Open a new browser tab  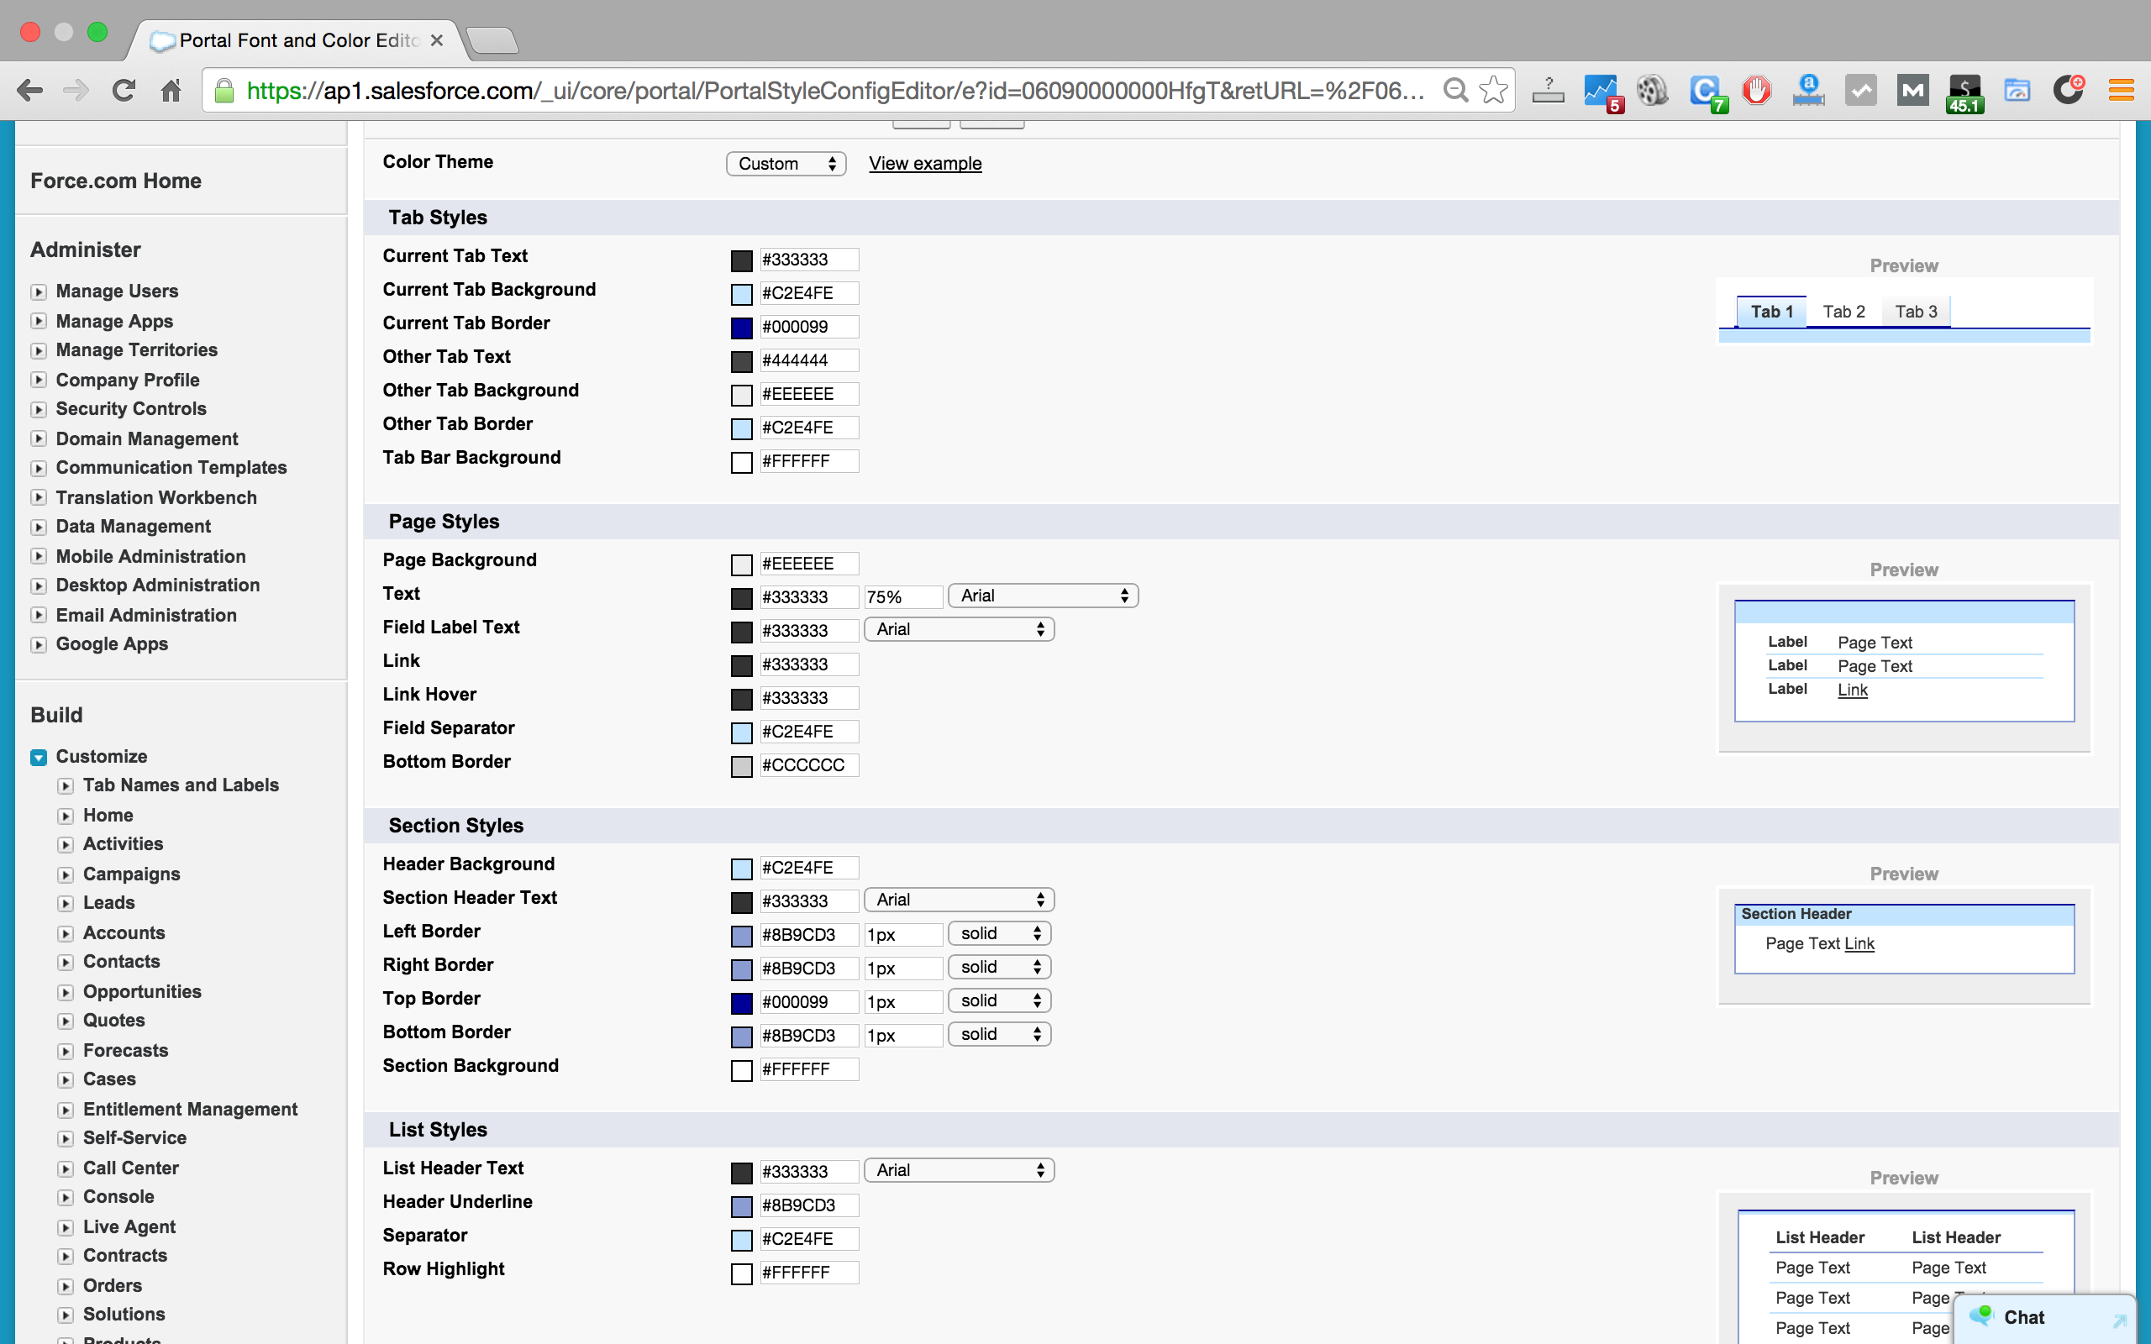[x=492, y=40]
